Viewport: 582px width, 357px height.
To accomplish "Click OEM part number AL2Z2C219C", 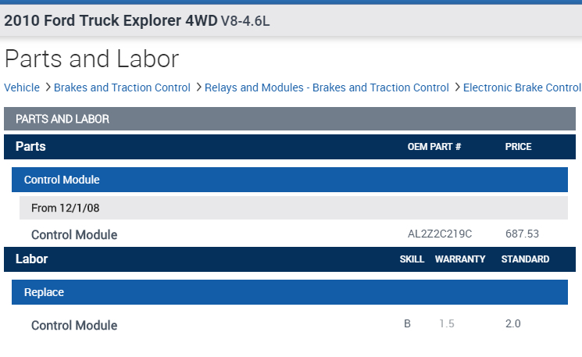I will tap(440, 234).
